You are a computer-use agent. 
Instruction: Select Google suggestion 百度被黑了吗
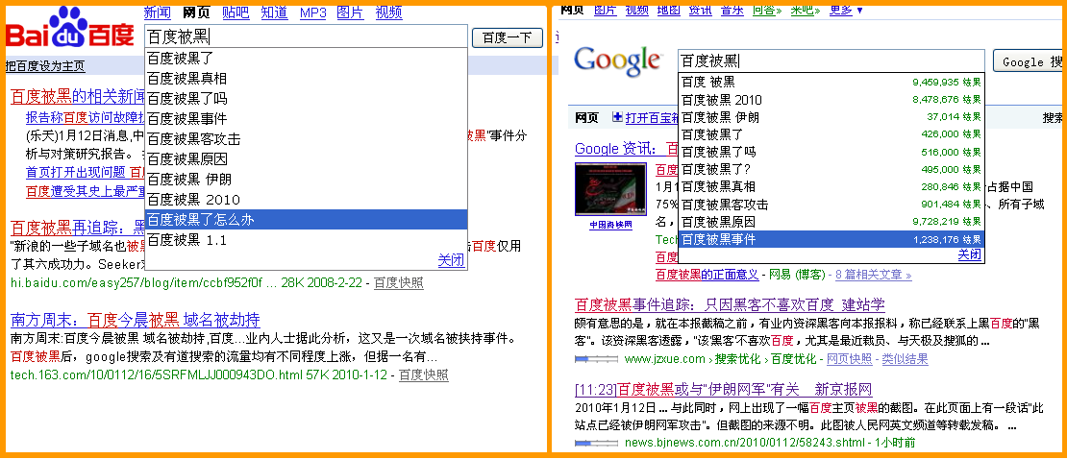coord(831,152)
